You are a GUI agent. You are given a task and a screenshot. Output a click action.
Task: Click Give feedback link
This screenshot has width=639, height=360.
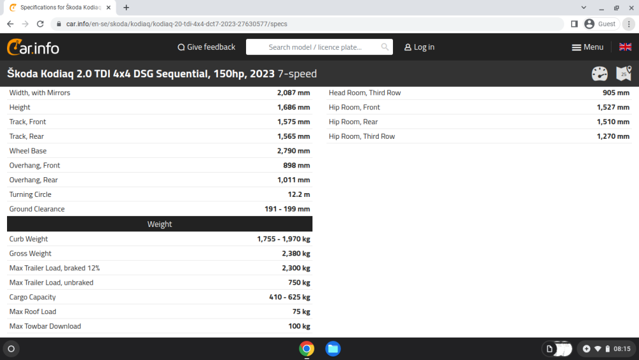(206, 47)
